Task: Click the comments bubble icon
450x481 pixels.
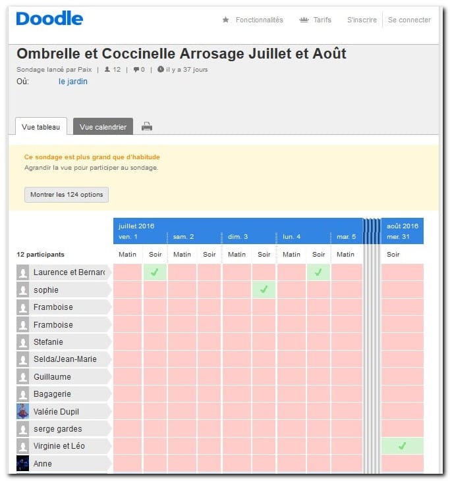Action: (136, 70)
